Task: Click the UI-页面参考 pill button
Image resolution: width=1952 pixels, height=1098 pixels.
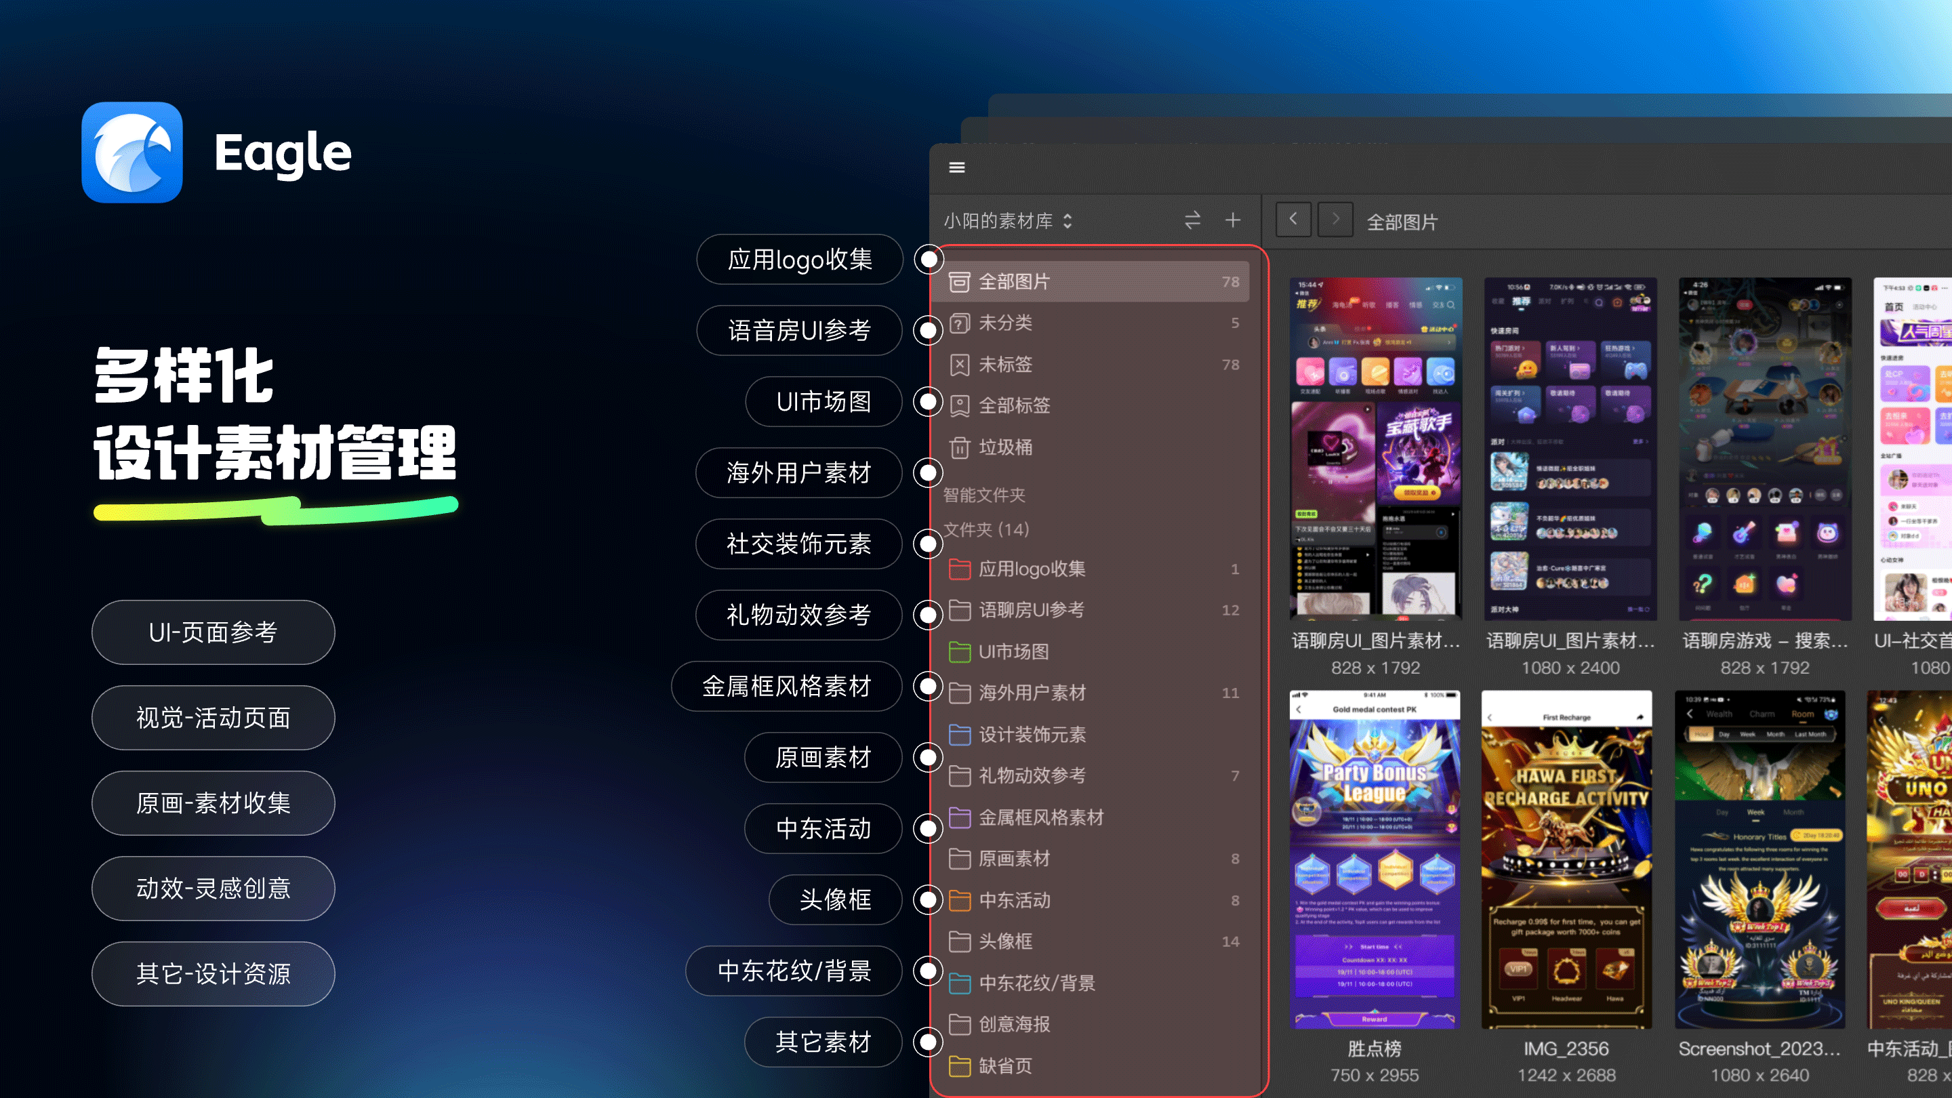Action: pyautogui.click(x=213, y=633)
